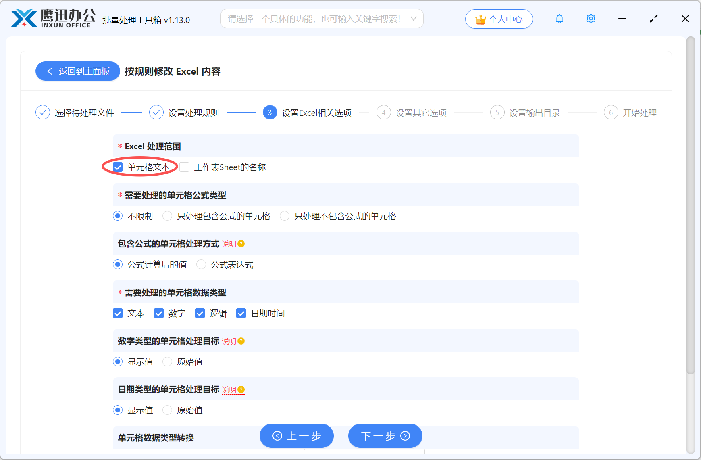The width and height of the screenshot is (701, 460).
Task: Uncheck the 单元格文本 checkbox
Action: click(x=117, y=167)
